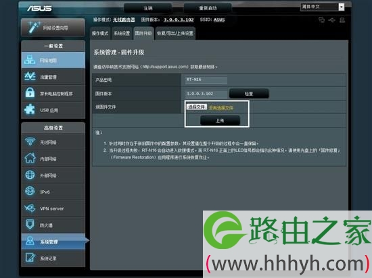372x278 pixels.
Task: Click the ASUS SSID link
Action: (x=219, y=20)
